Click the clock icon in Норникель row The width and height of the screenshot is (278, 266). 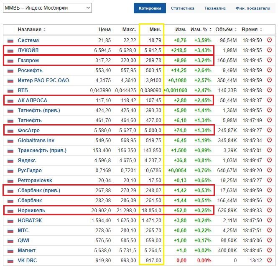point(269,210)
